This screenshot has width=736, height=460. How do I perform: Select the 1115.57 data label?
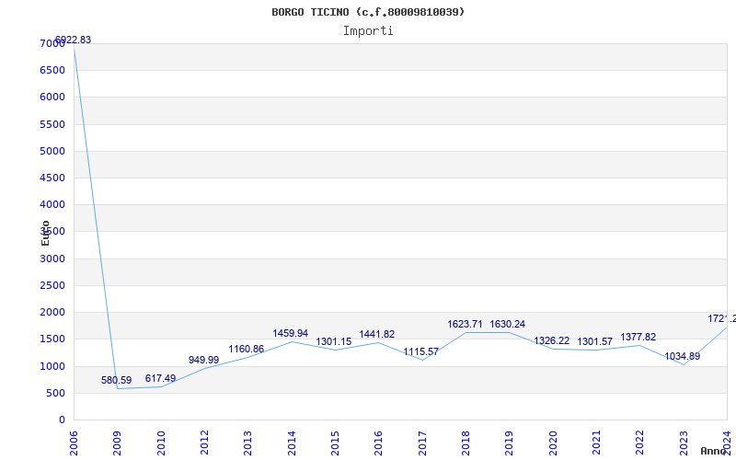[x=420, y=351]
